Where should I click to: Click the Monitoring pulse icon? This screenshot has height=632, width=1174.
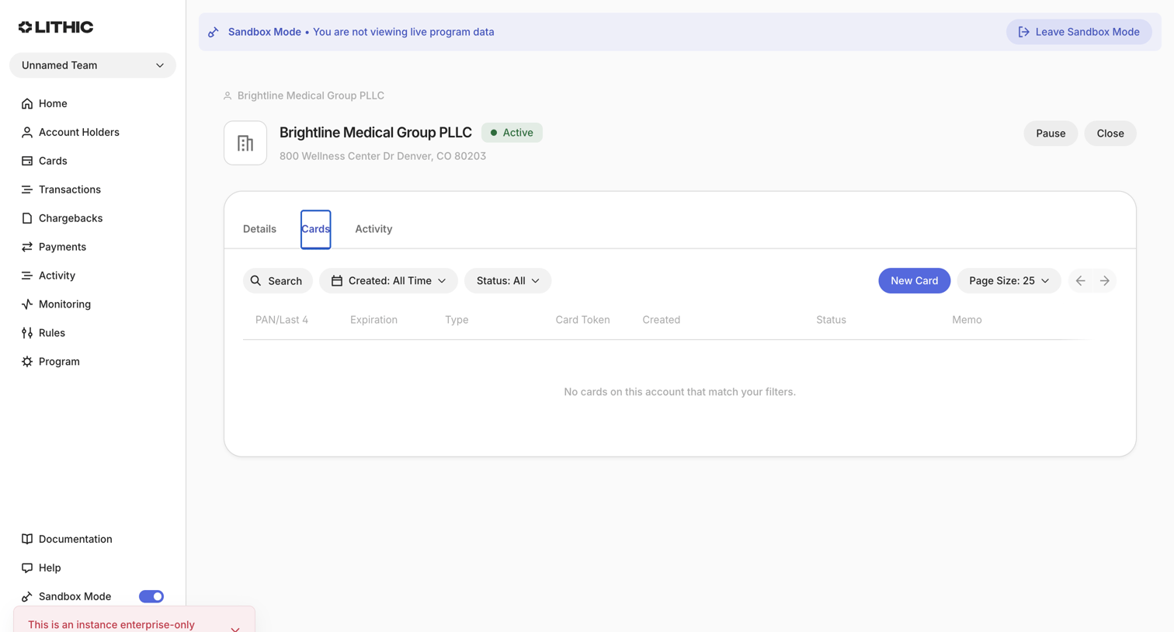tap(27, 304)
